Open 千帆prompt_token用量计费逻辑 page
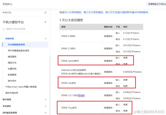Image resolution: width=166 pixels, height=115 pixels. (21, 87)
